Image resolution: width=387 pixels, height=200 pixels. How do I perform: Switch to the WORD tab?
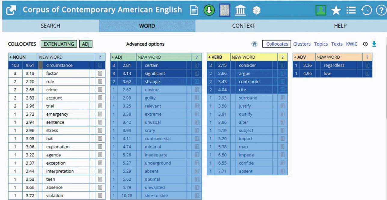(x=147, y=26)
